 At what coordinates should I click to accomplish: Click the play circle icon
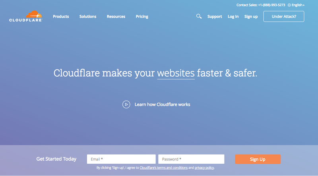click(126, 104)
